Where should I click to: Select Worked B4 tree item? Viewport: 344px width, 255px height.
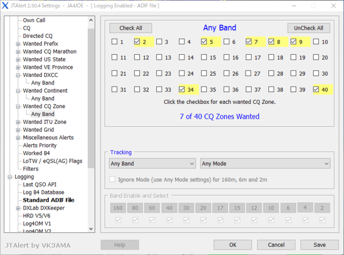coord(37,153)
